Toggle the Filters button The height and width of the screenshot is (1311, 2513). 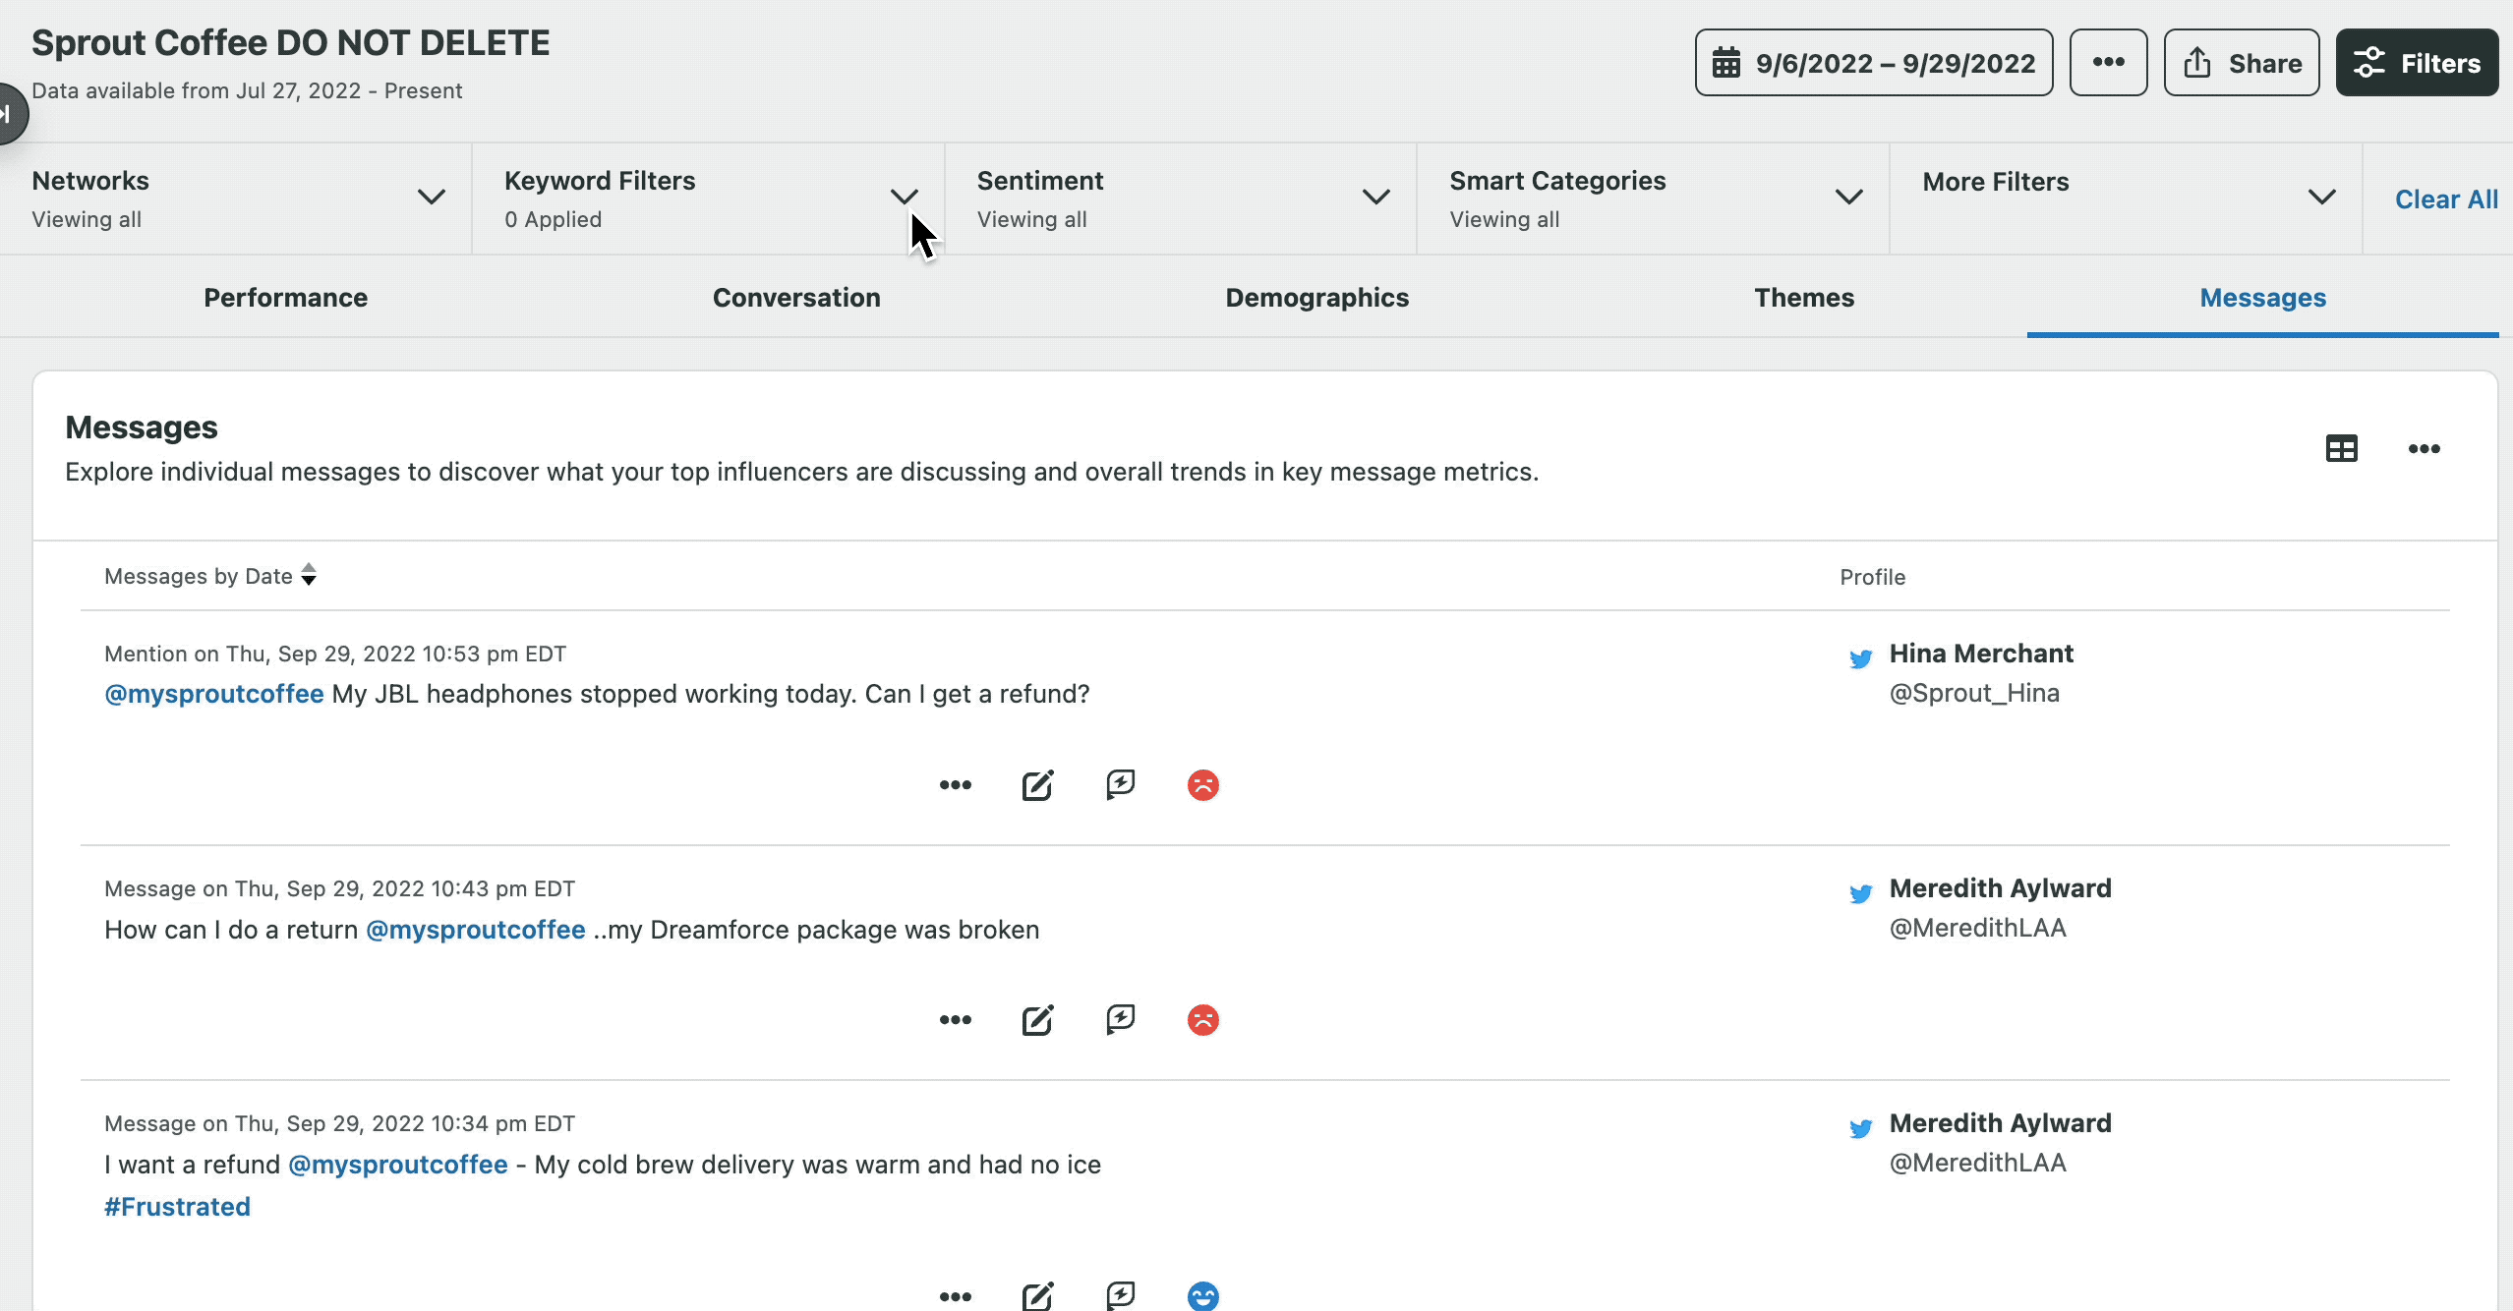coord(2417,63)
